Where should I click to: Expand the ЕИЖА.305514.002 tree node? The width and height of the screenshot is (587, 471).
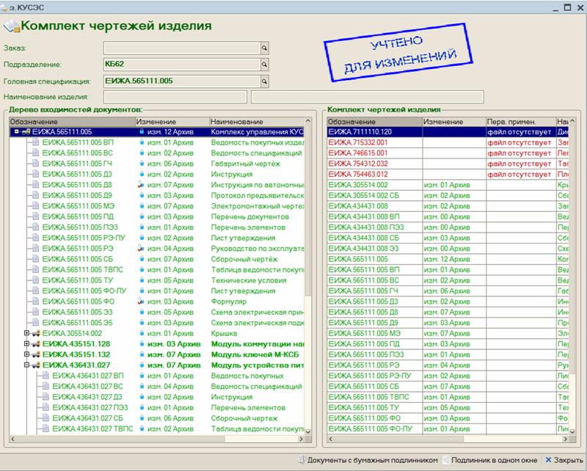pyautogui.click(x=26, y=332)
